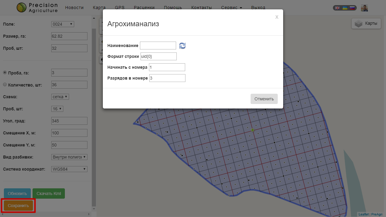The image size is (386, 217).
Task: Open the Сервис menu in navbar
Action: point(231,8)
